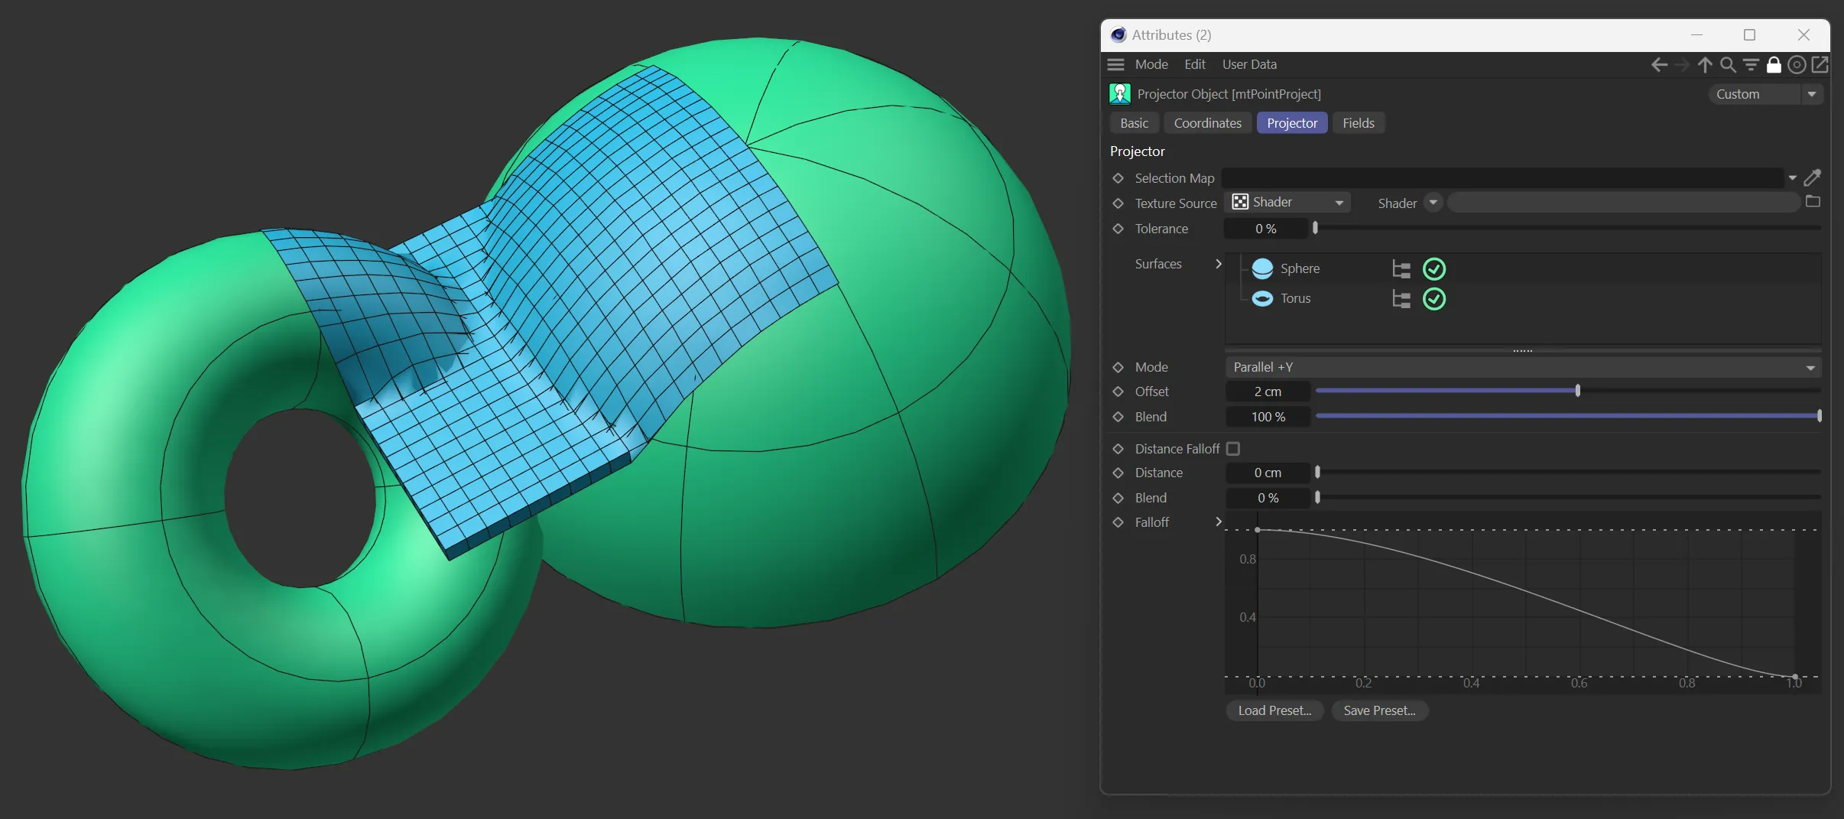Open the search magnifier icon

click(x=1728, y=65)
